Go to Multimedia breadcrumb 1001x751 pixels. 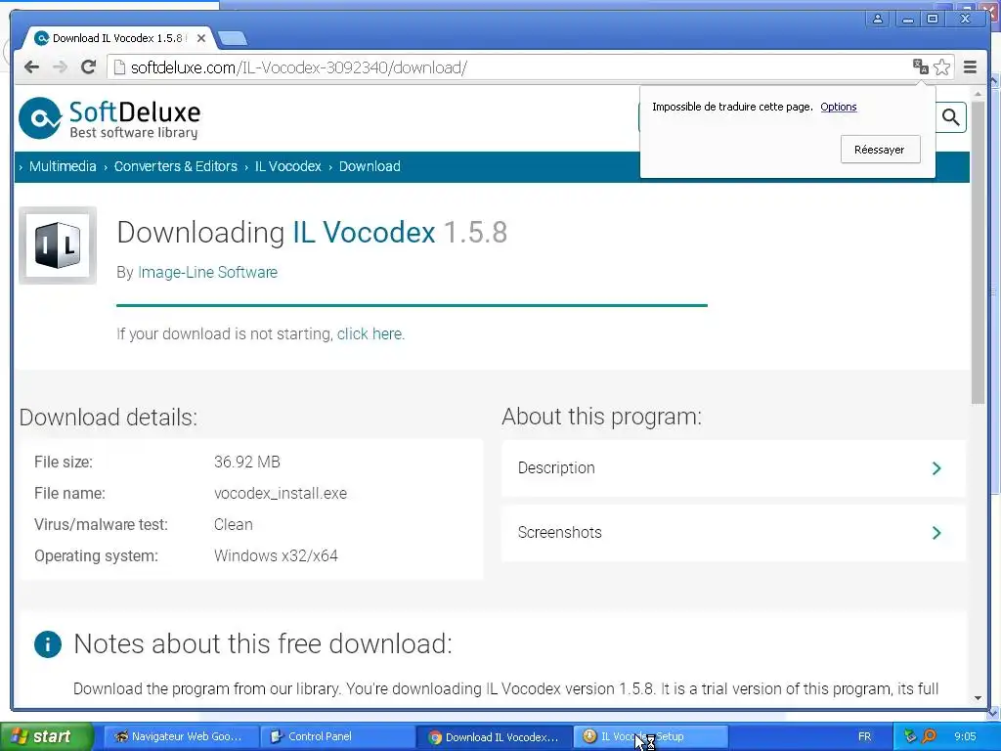[63, 166]
